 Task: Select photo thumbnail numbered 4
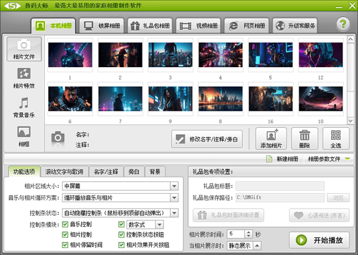pyautogui.click(x=221, y=55)
